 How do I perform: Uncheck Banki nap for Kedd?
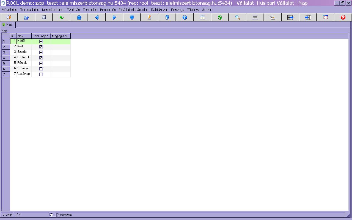pos(41,47)
